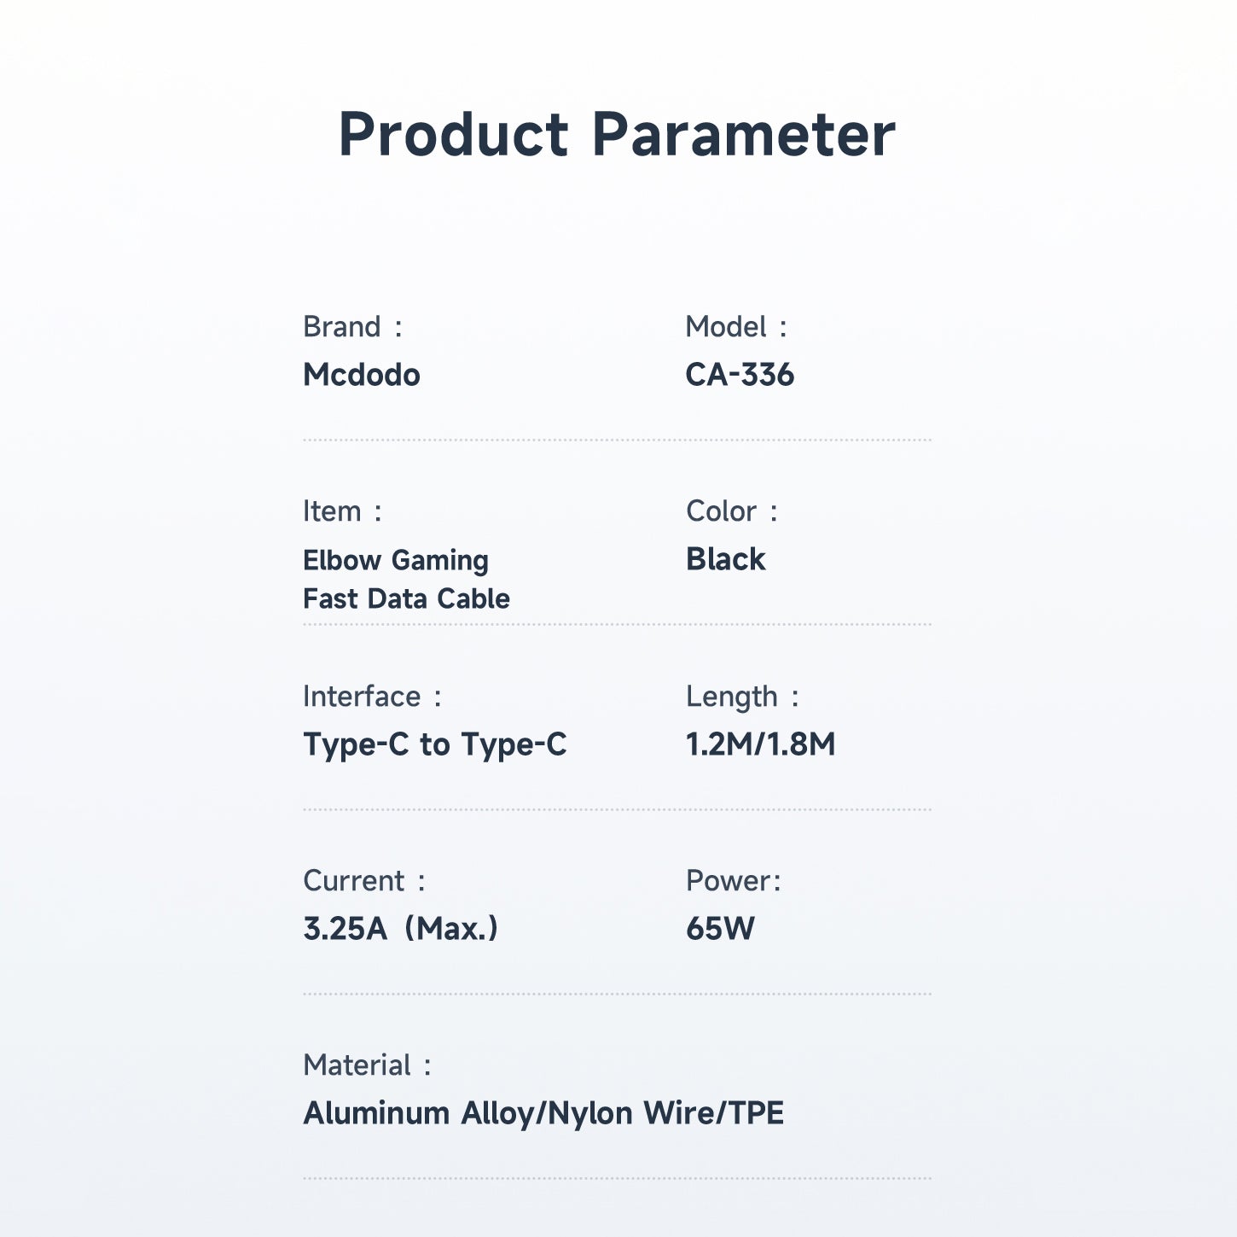Click the Mcdodo brand value
The height and width of the screenshot is (1237, 1237).
(362, 375)
